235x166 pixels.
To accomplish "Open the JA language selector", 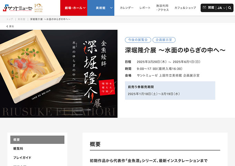I will 222,8.
